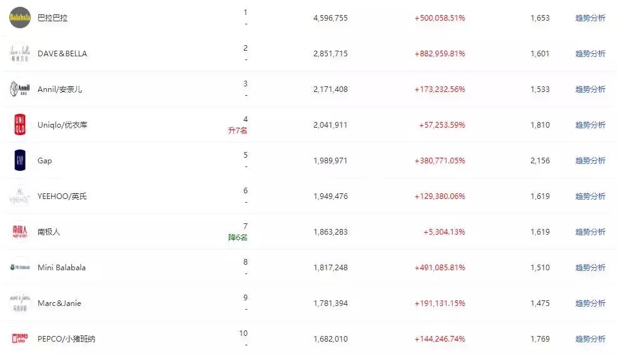Open 趋势分析 for DAVE&BELLA

coord(590,54)
